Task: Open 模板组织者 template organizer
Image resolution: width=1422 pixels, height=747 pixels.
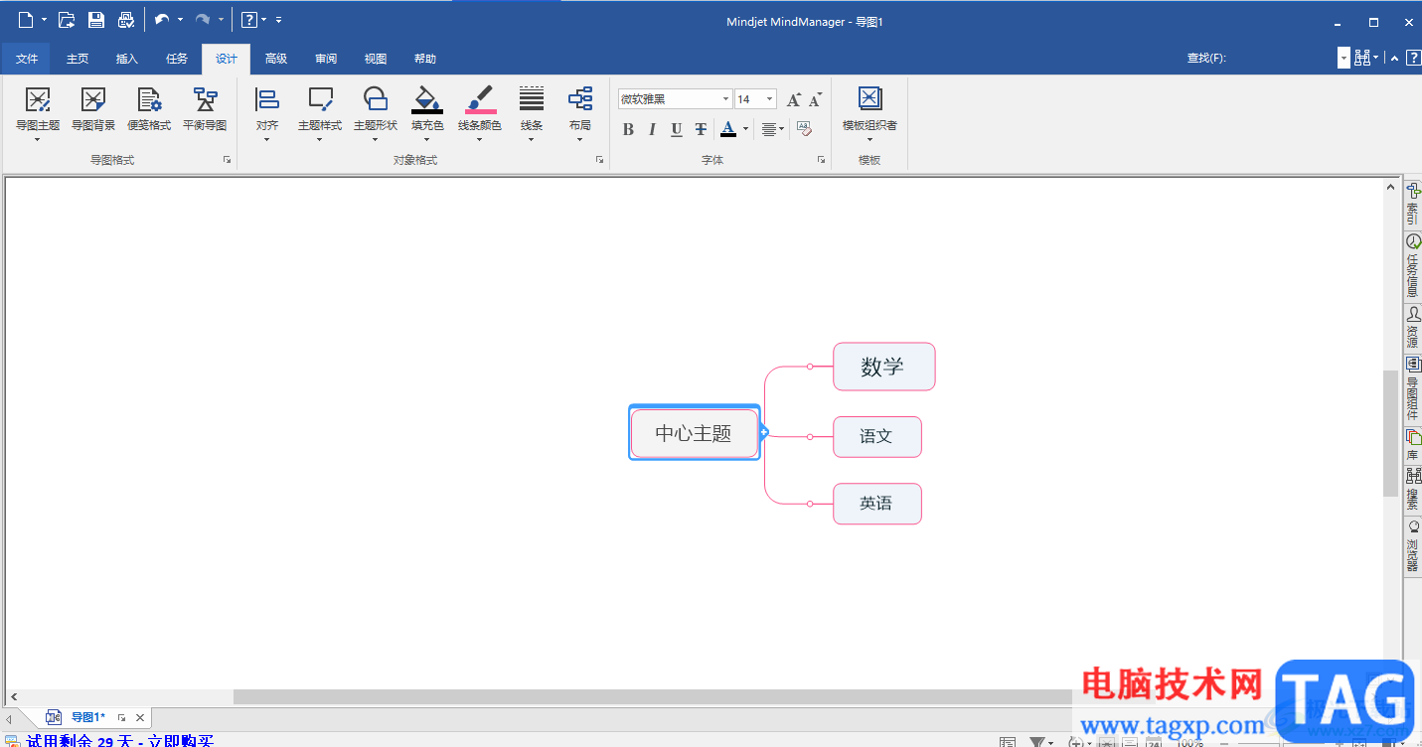Action: point(869,113)
